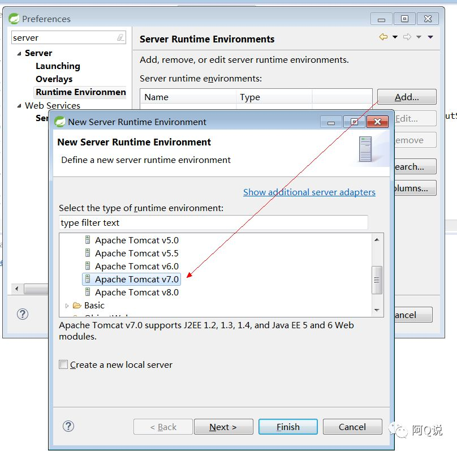The height and width of the screenshot is (451, 457).
Task: Click the Next button
Action: coord(223,427)
